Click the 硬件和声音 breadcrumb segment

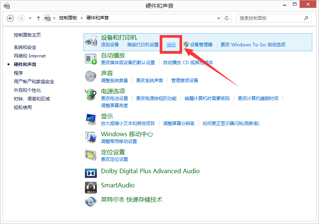[98, 18]
